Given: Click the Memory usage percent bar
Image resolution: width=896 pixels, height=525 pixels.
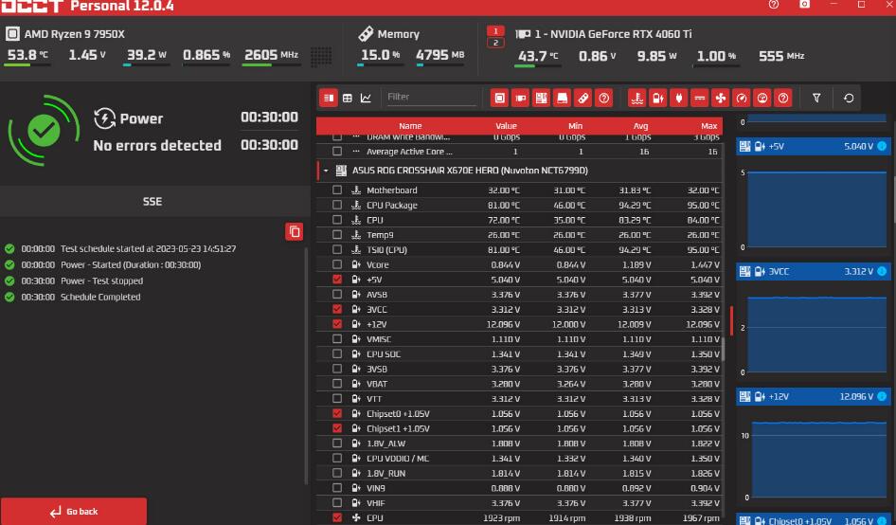Looking at the screenshot, I should click(x=380, y=65).
